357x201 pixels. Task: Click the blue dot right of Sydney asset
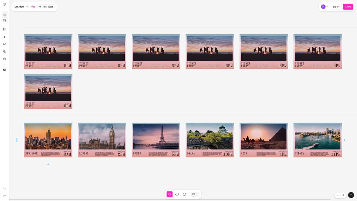click(344, 140)
